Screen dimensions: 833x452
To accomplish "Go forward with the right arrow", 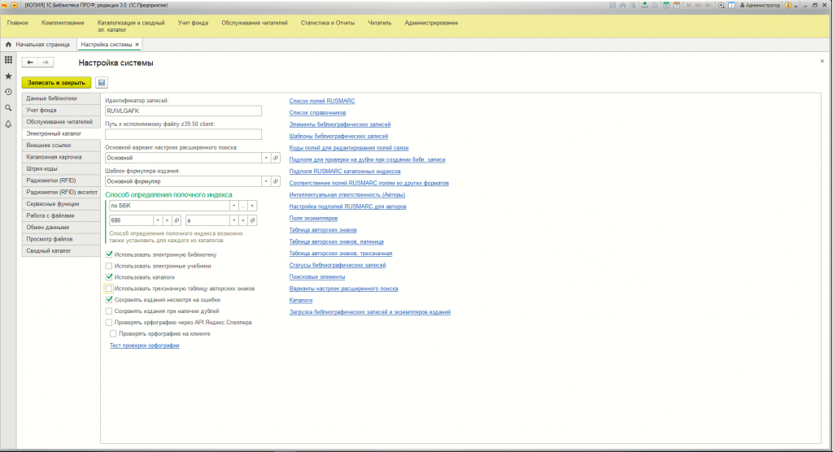I will pos(46,63).
